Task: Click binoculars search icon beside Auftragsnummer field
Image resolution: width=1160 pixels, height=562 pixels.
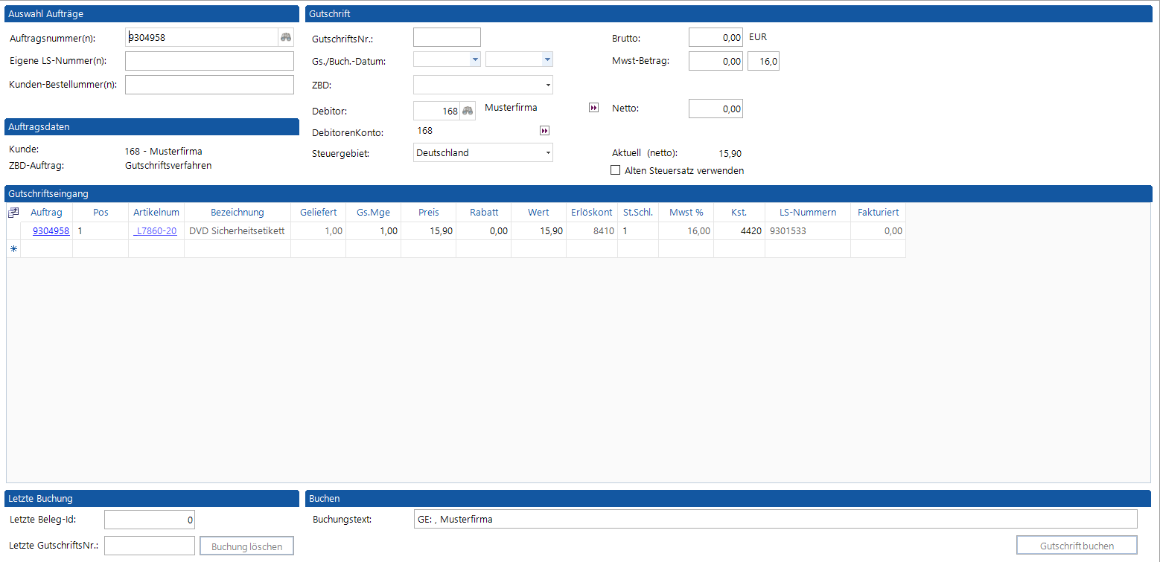Action: 286,38
